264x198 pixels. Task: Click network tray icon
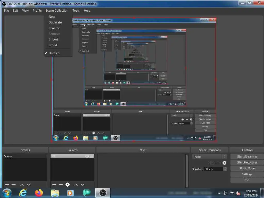click(225, 193)
